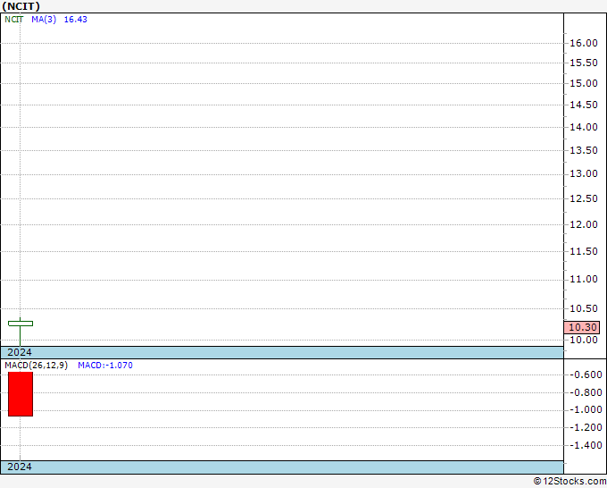Click the 15.50 price axis label
This screenshot has width=607, height=488.
[584, 63]
